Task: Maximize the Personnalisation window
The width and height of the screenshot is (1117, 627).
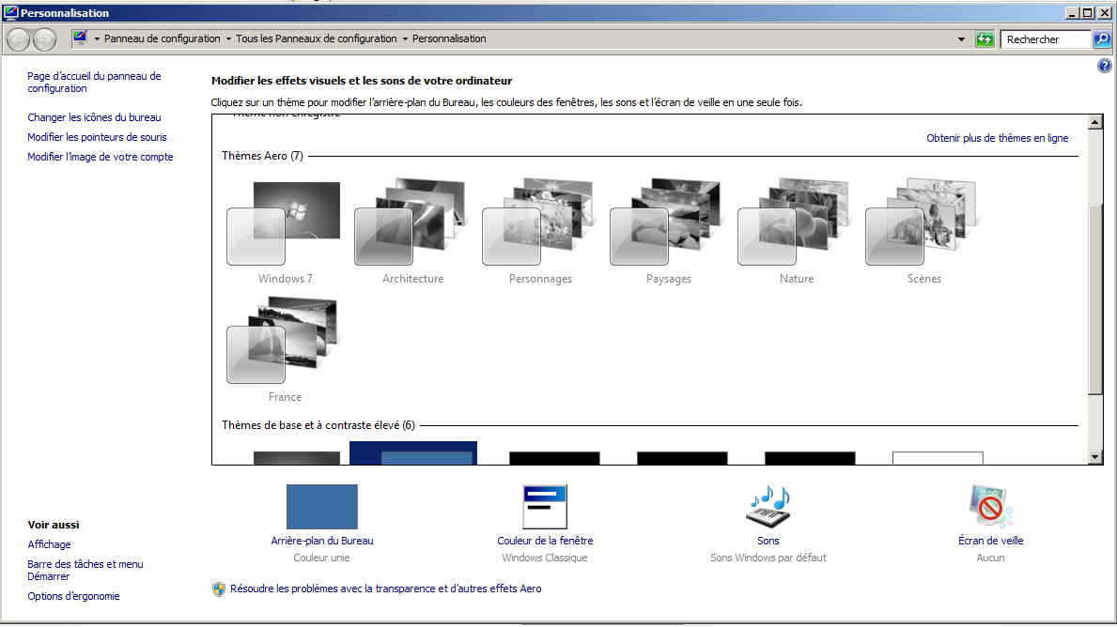Action: [1087, 13]
